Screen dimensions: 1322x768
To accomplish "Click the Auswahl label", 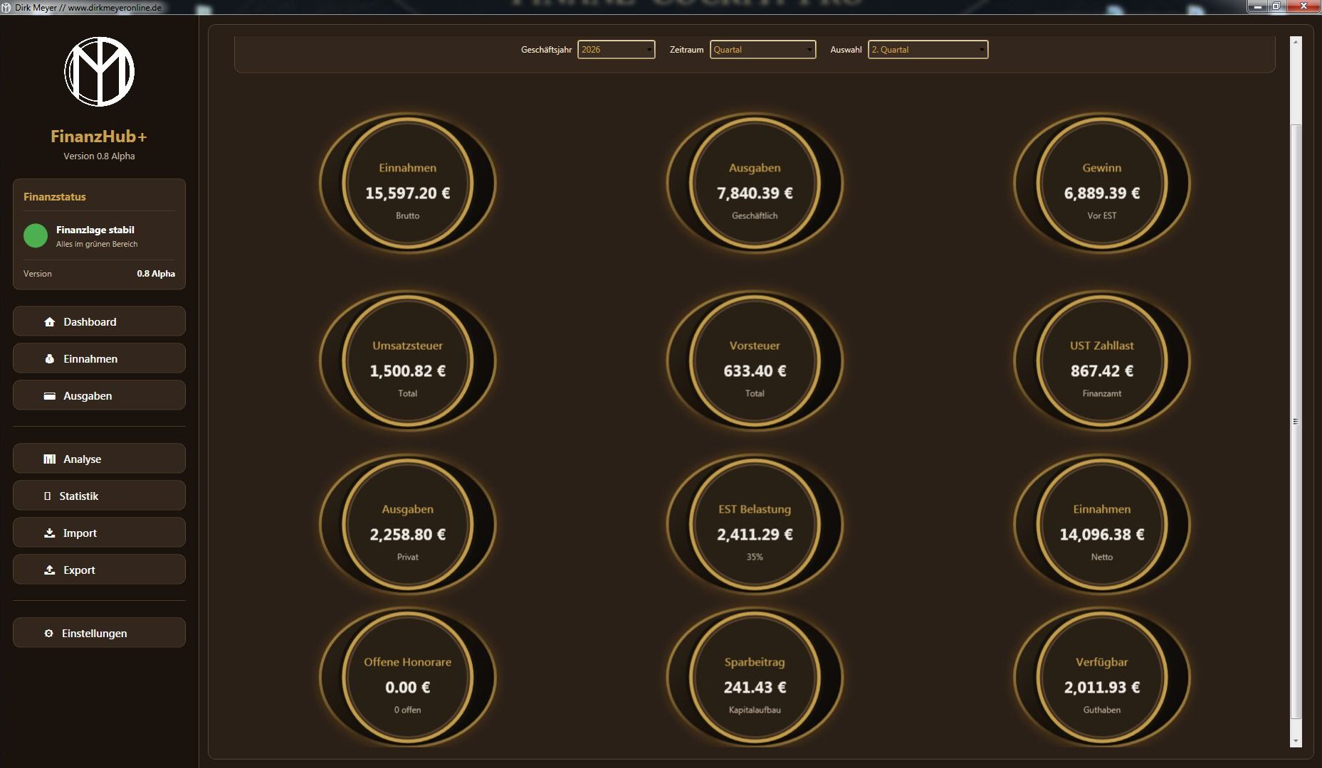I will coord(846,50).
